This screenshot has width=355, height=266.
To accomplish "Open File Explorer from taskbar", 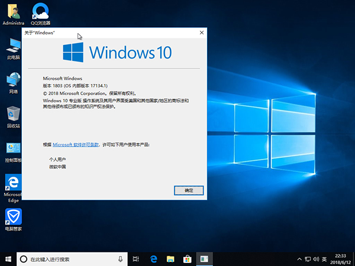I will tap(170, 259).
